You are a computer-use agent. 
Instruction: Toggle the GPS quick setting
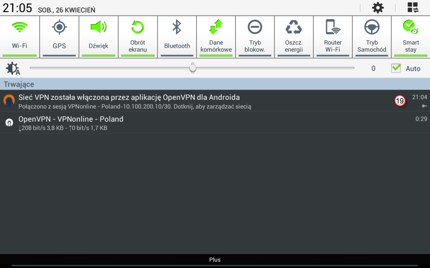(59, 37)
